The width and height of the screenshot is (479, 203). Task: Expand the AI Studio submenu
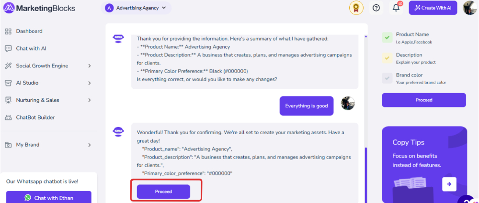pos(90,83)
